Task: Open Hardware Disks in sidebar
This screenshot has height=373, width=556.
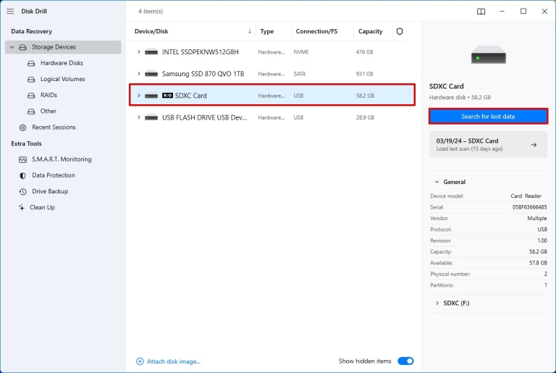Action: click(63, 63)
